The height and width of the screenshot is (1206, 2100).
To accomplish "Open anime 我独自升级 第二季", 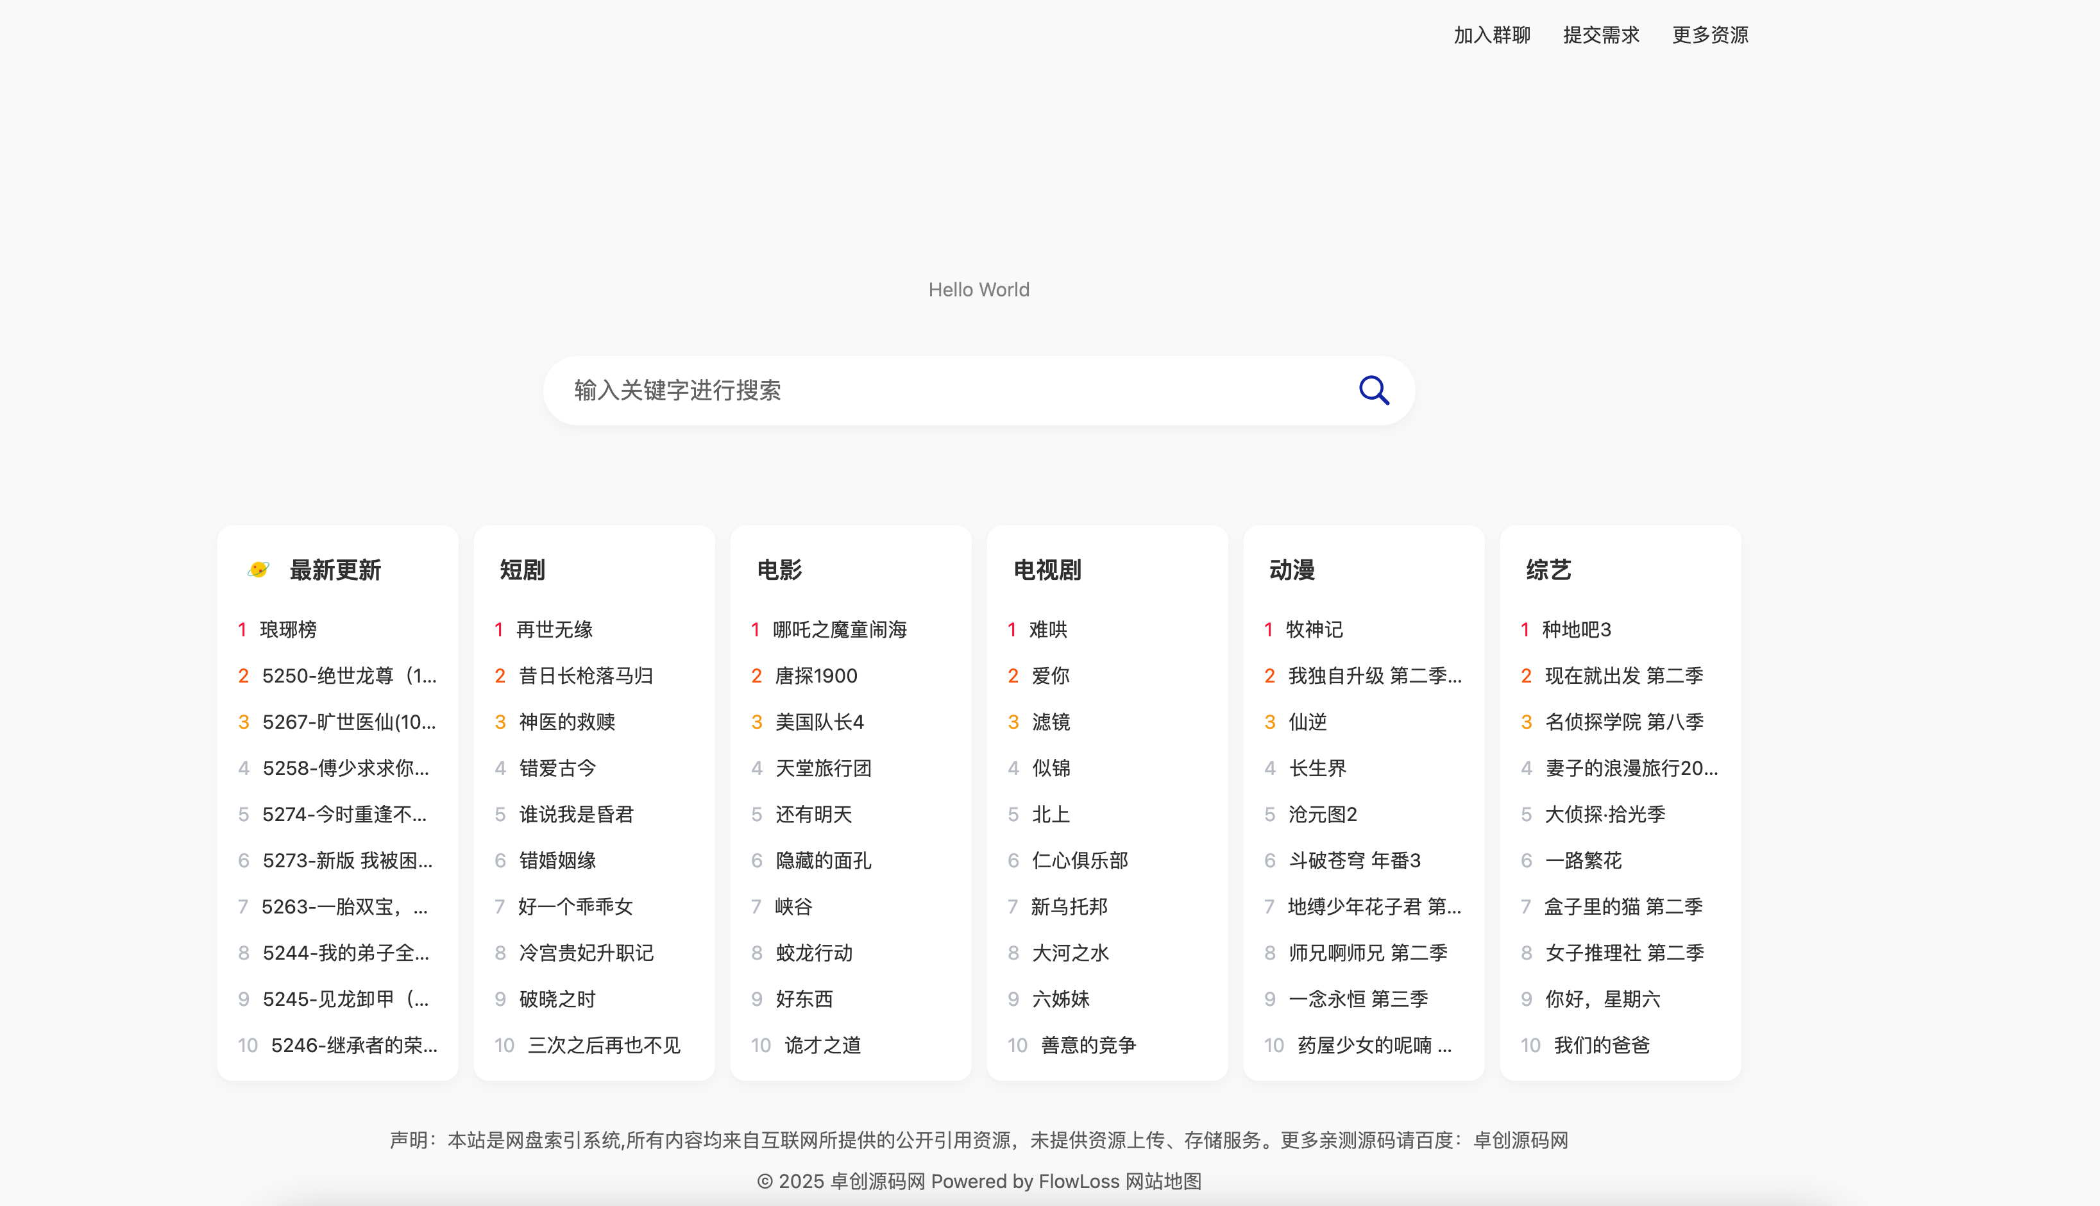I will coord(1375,676).
